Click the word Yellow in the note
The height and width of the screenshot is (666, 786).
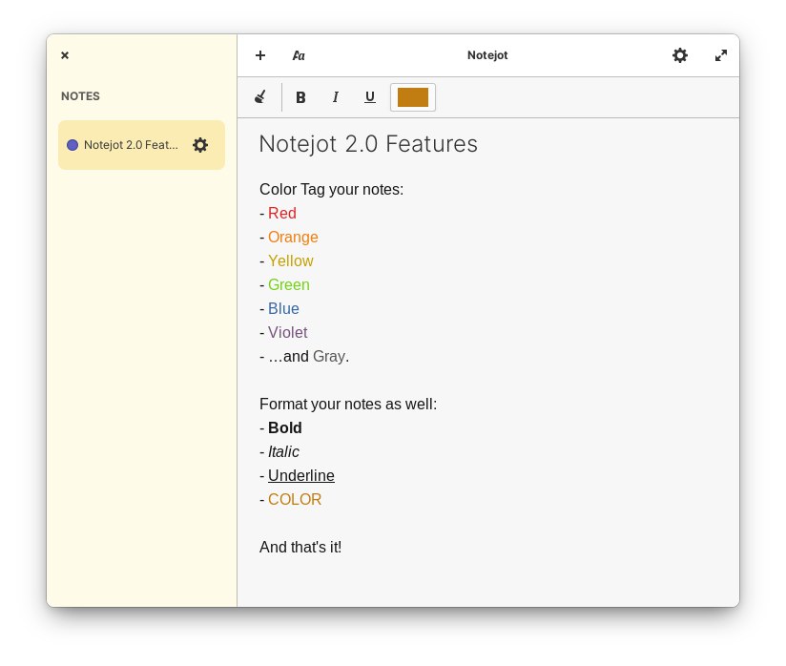[291, 260]
